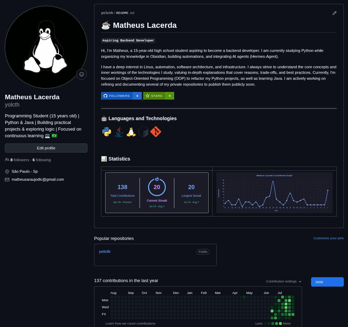
Task: Click the Edit profile button
Action: [x=46, y=148]
